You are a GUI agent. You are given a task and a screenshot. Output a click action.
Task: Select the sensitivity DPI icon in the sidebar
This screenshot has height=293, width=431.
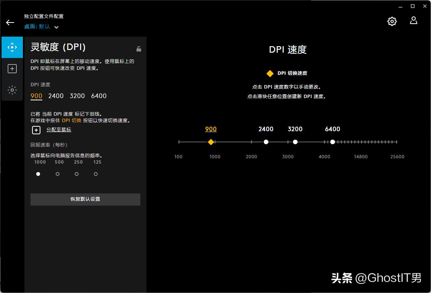click(x=12, y=47)
